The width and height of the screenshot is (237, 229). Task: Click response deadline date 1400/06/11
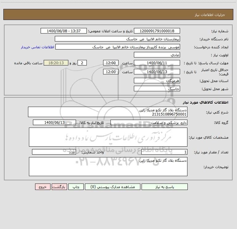(157, 63)
